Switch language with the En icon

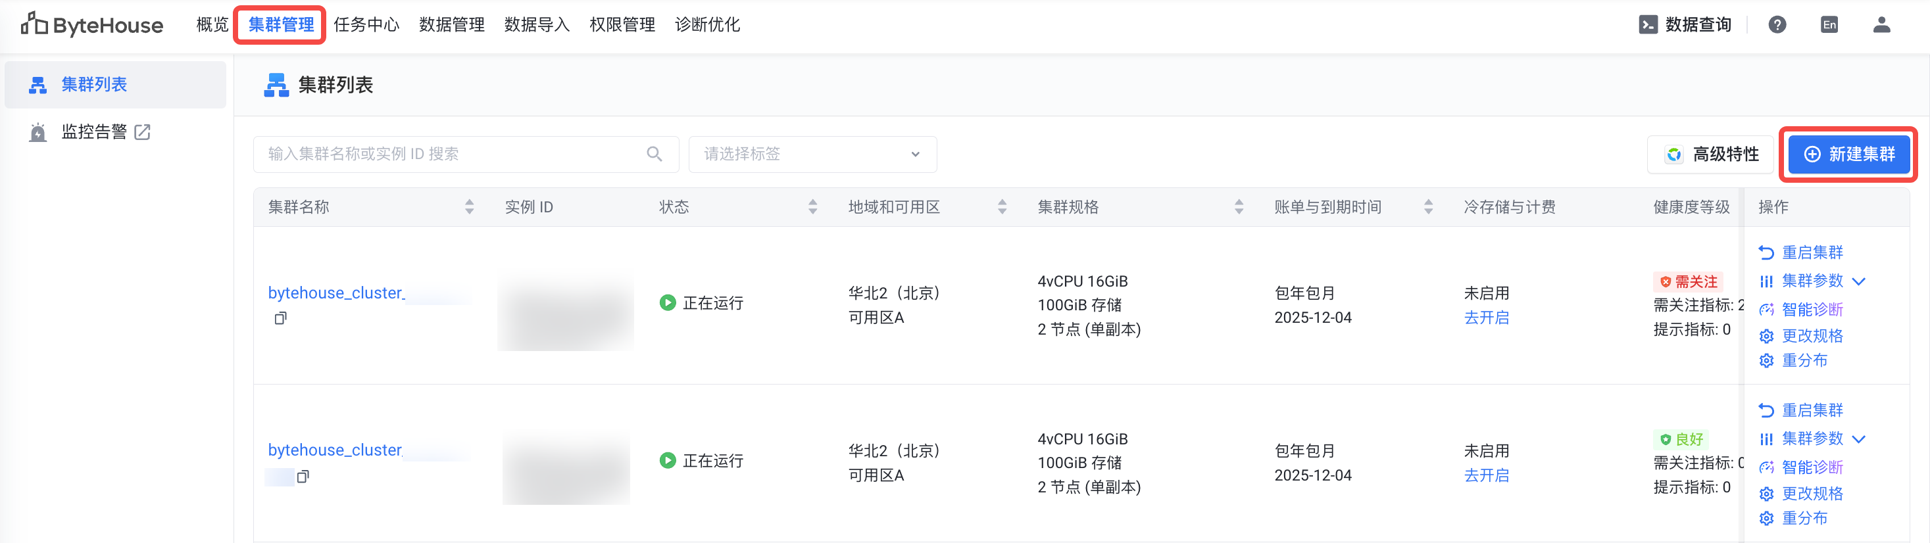point(1829,25)
